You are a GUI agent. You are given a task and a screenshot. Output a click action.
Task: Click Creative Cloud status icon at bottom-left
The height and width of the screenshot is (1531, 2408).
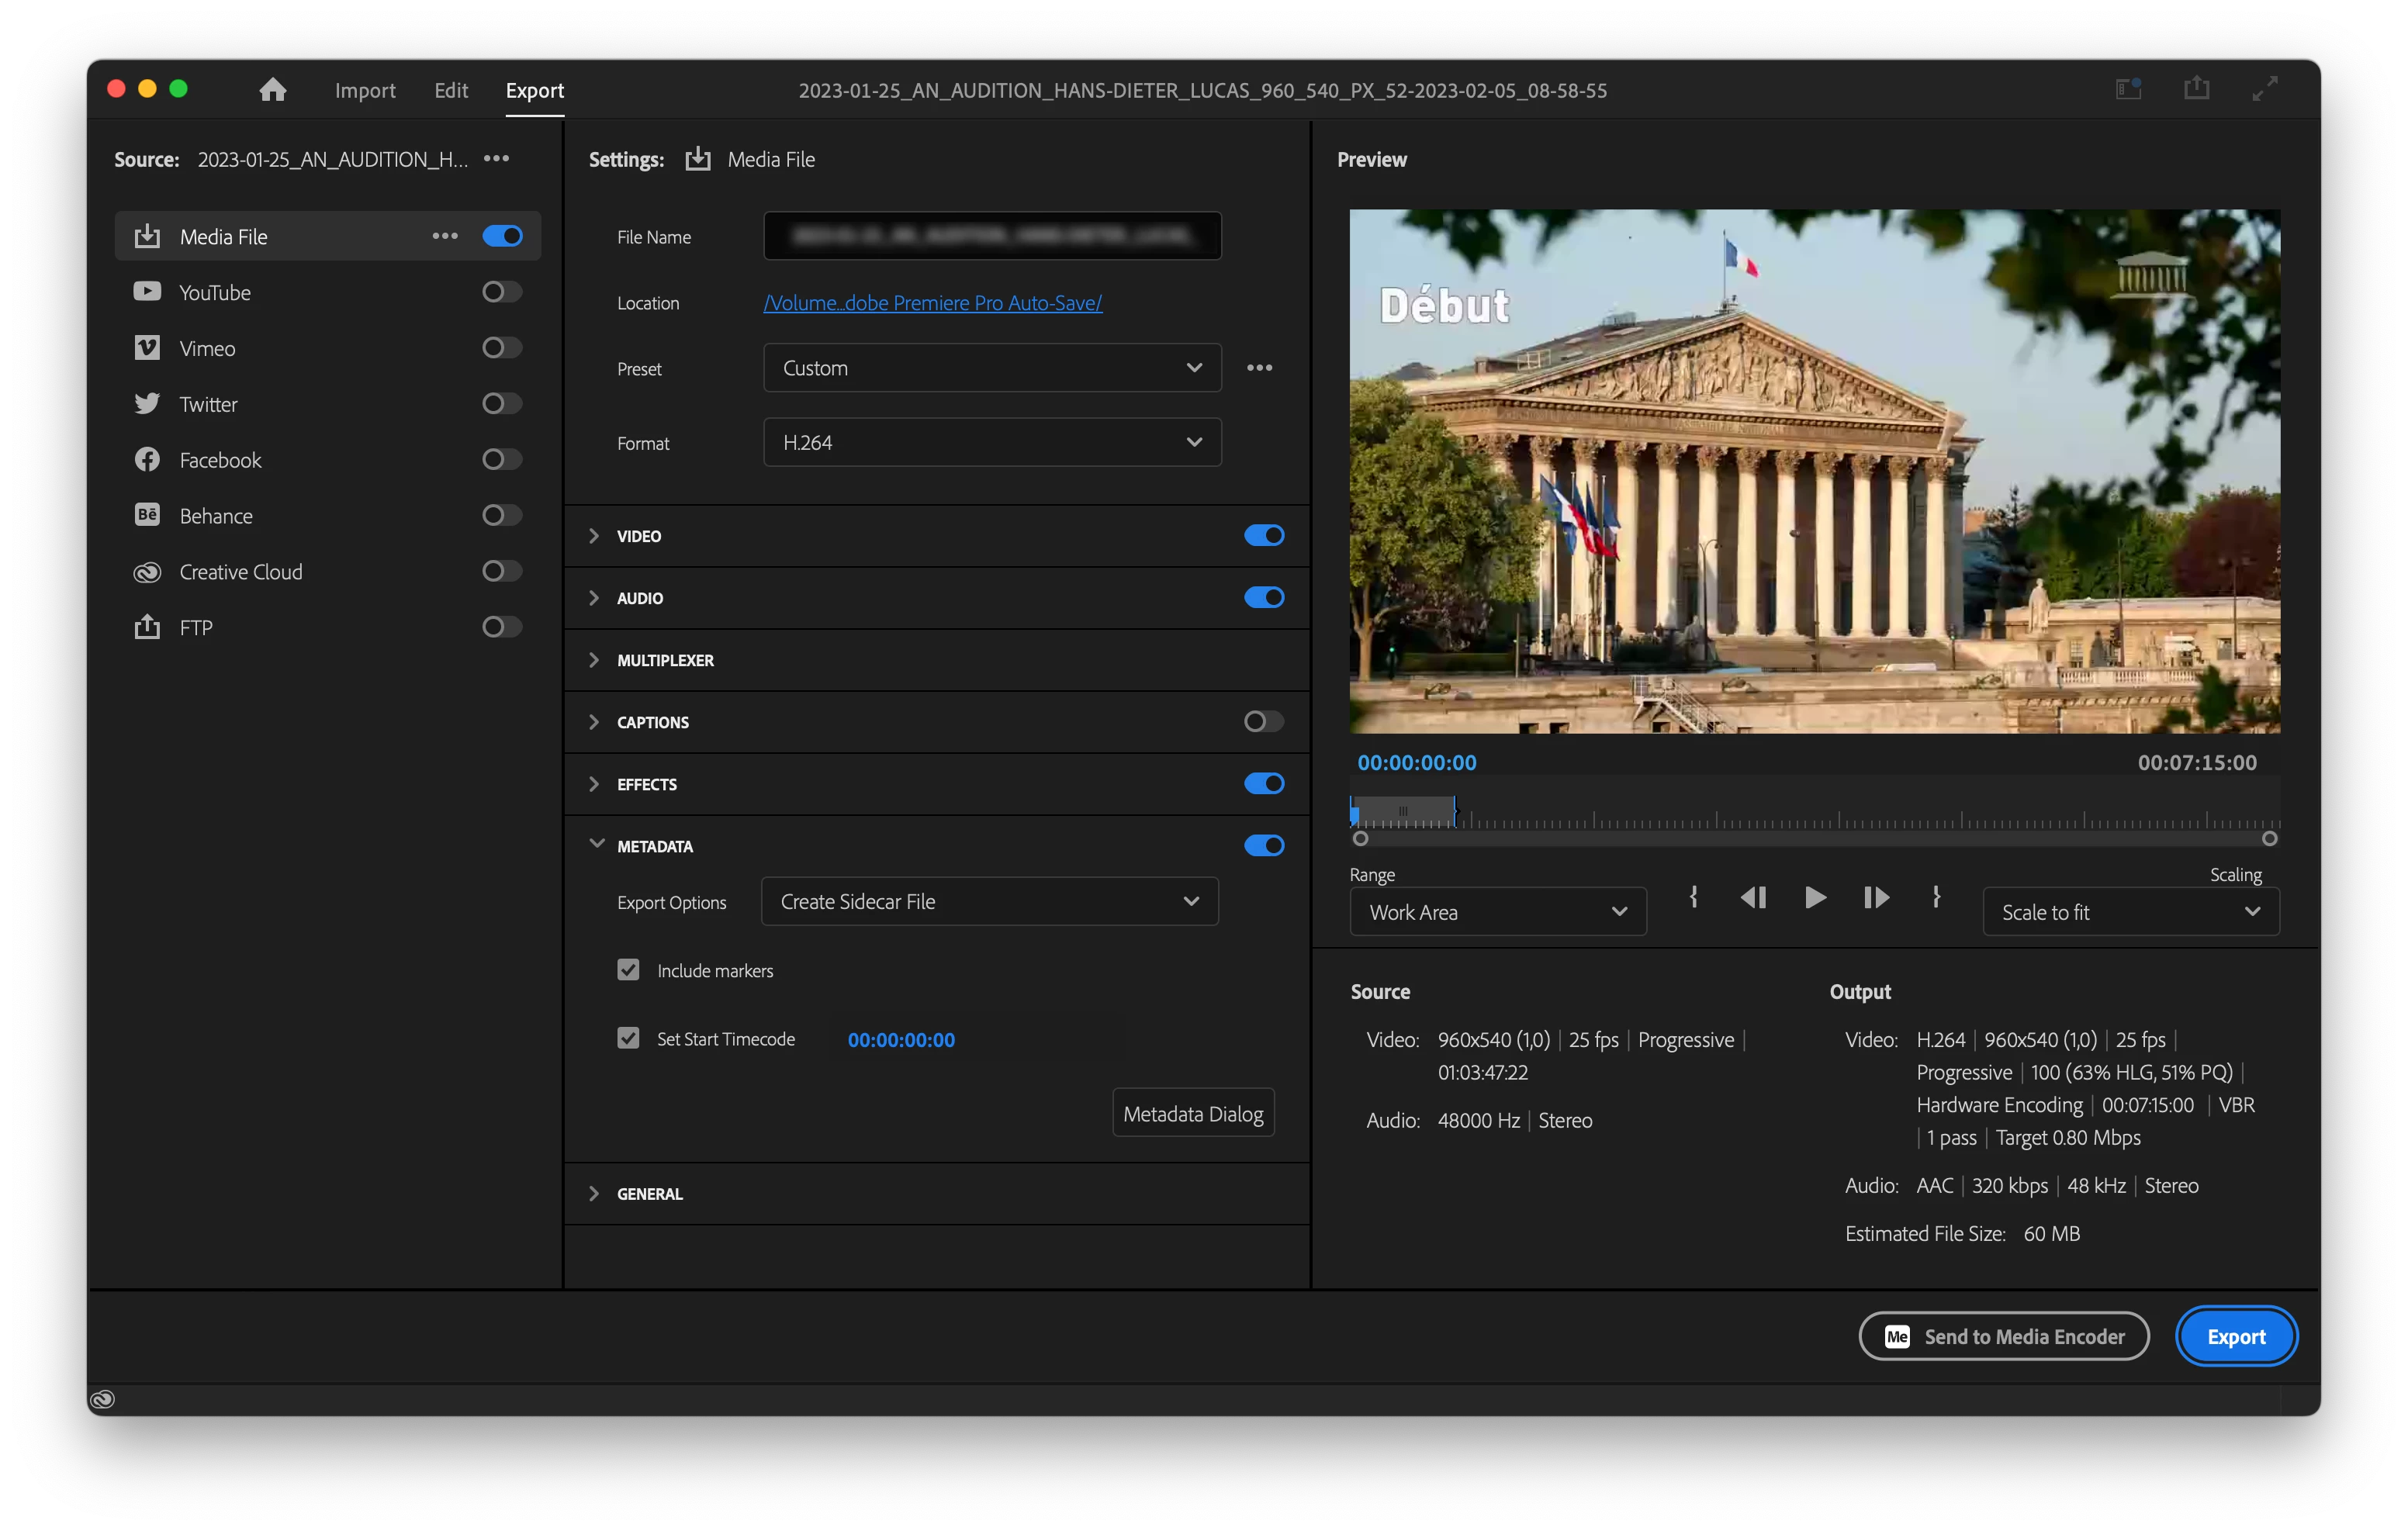(x=103, y=1399)
